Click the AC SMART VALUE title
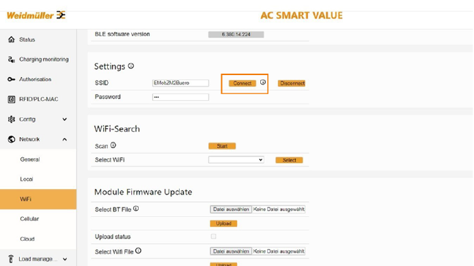This screenshot has height=266, width=474. [301, 16]
